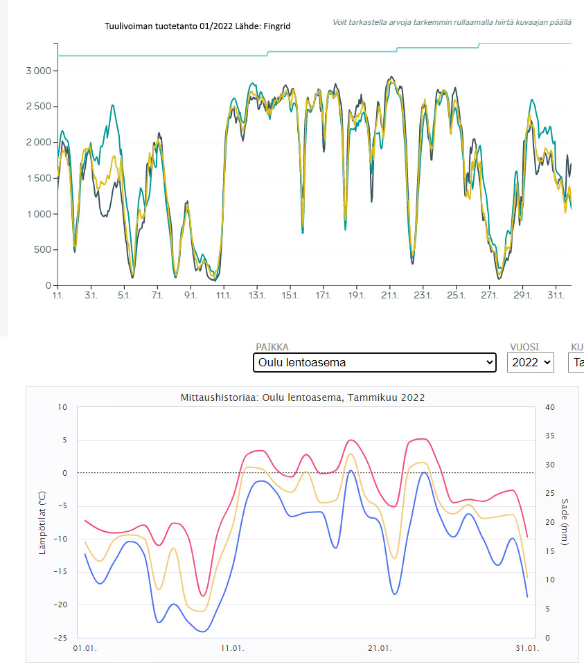Click the 'Sade (mm)' axis label
Viewport: 584px width, 671px height.
click(565, 521)
